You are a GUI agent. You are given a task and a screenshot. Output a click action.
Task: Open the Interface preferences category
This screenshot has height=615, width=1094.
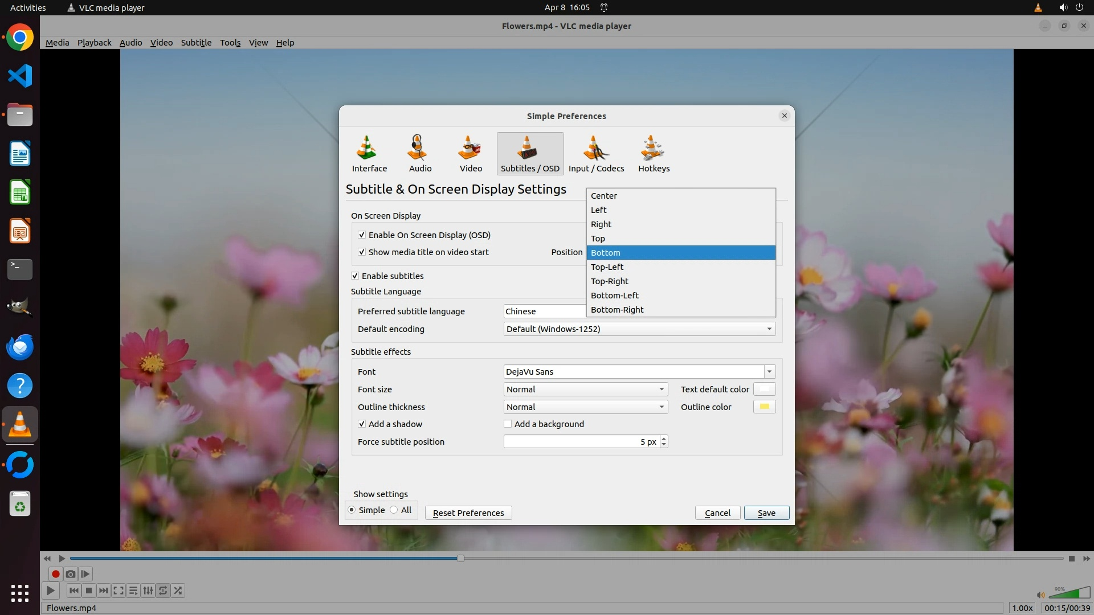[369, 153]
